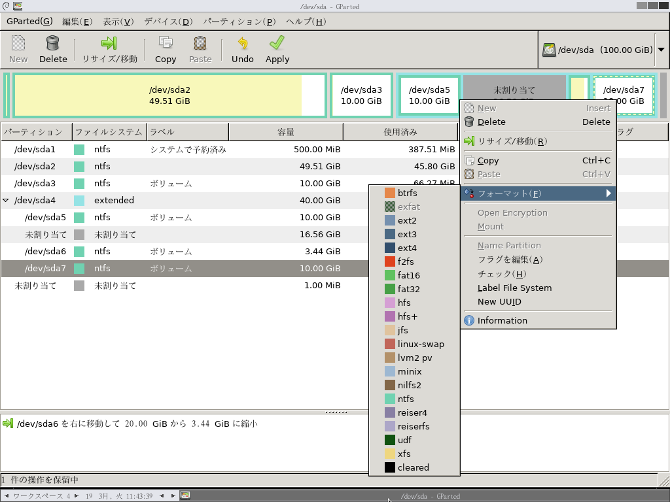Select New UUID in context menu
The width and height of the screenshot is (670, 502).
[x=538, y=302]
